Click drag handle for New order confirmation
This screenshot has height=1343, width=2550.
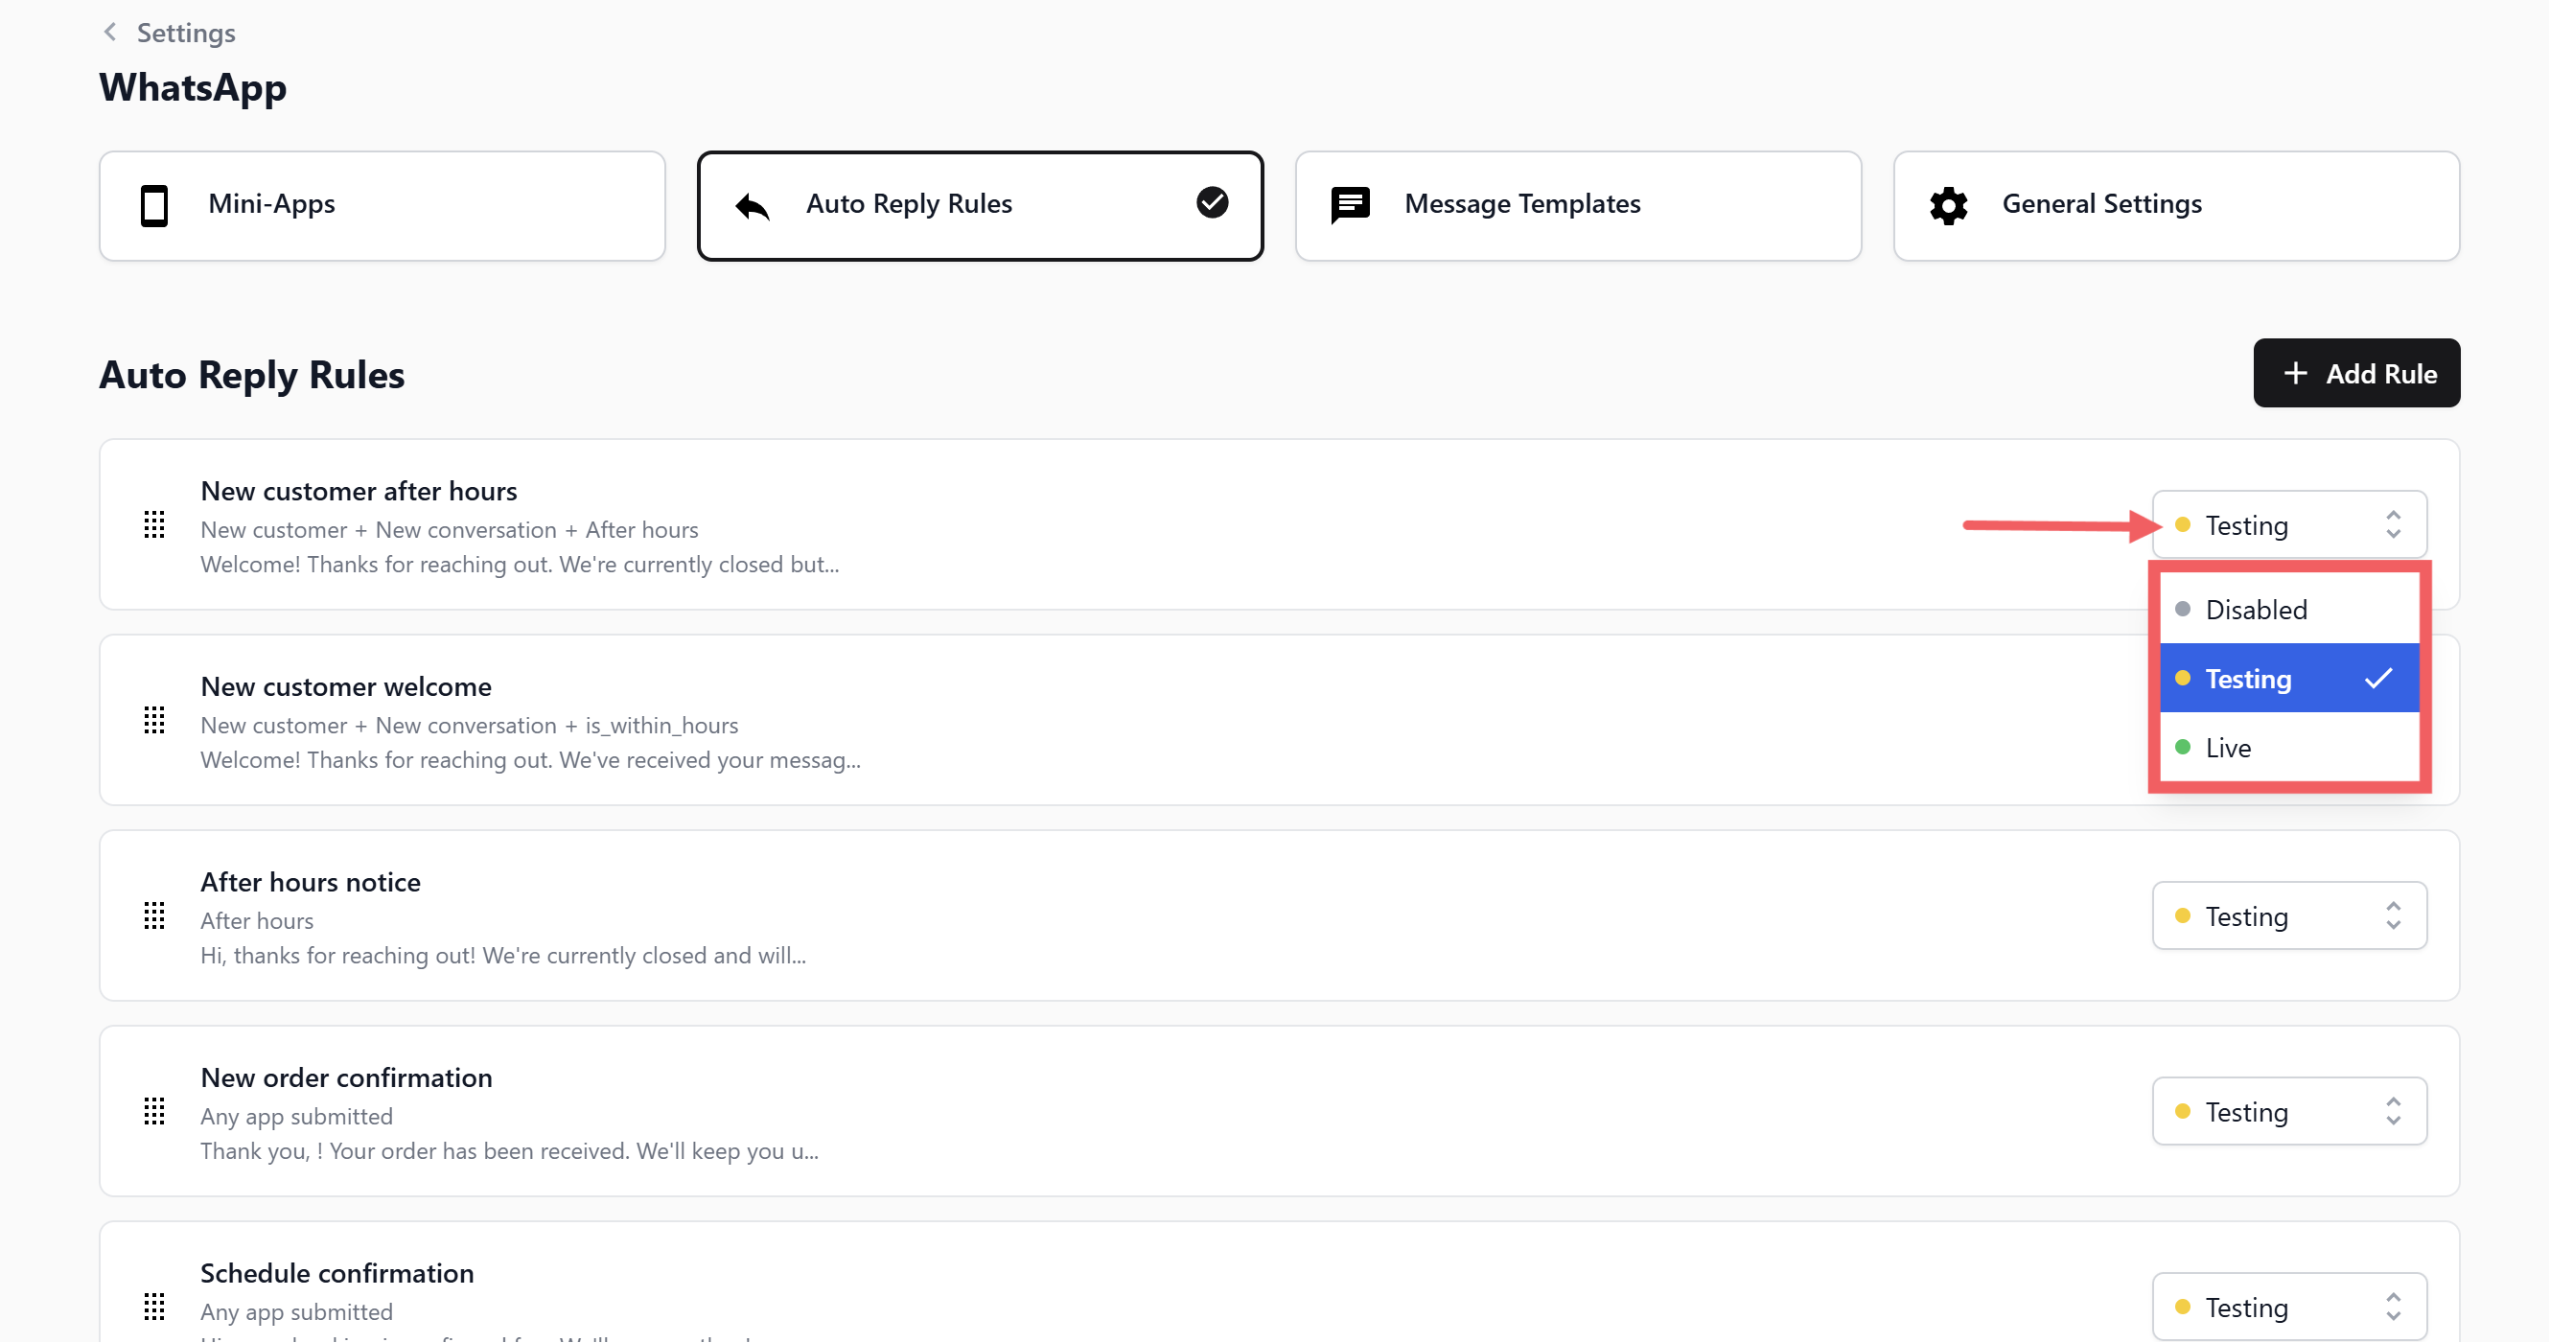(x=154, y=1110)
